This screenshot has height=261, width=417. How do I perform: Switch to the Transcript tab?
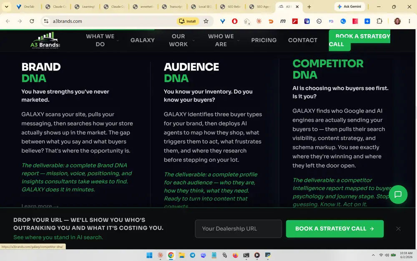pos(173,7)
